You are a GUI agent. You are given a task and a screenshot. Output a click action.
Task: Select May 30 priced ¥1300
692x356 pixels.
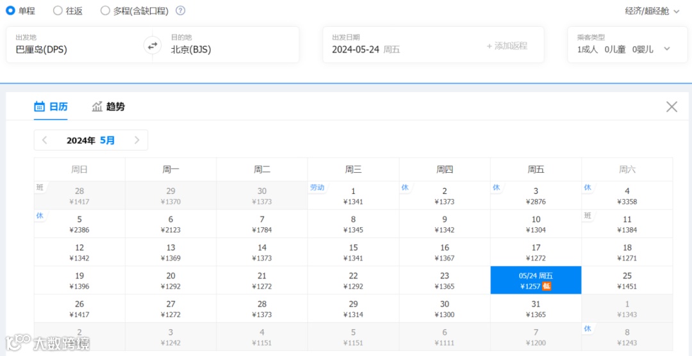pyautogui.click(x=445, y=309)
